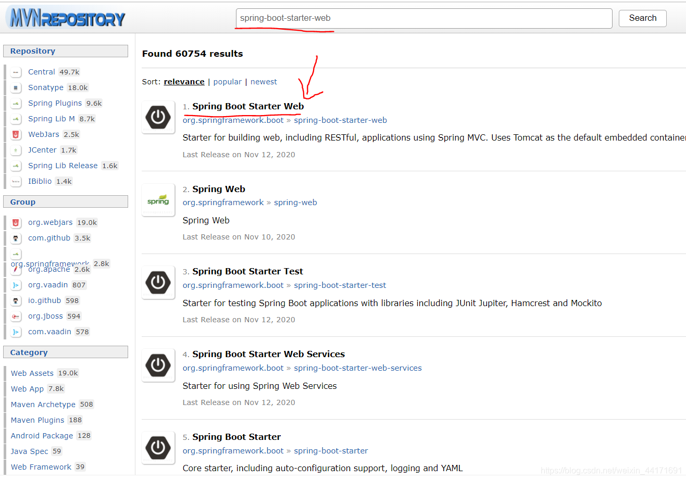Filter by Java Spec category
The image size is (686, 480).
click(x=30, y=451)
